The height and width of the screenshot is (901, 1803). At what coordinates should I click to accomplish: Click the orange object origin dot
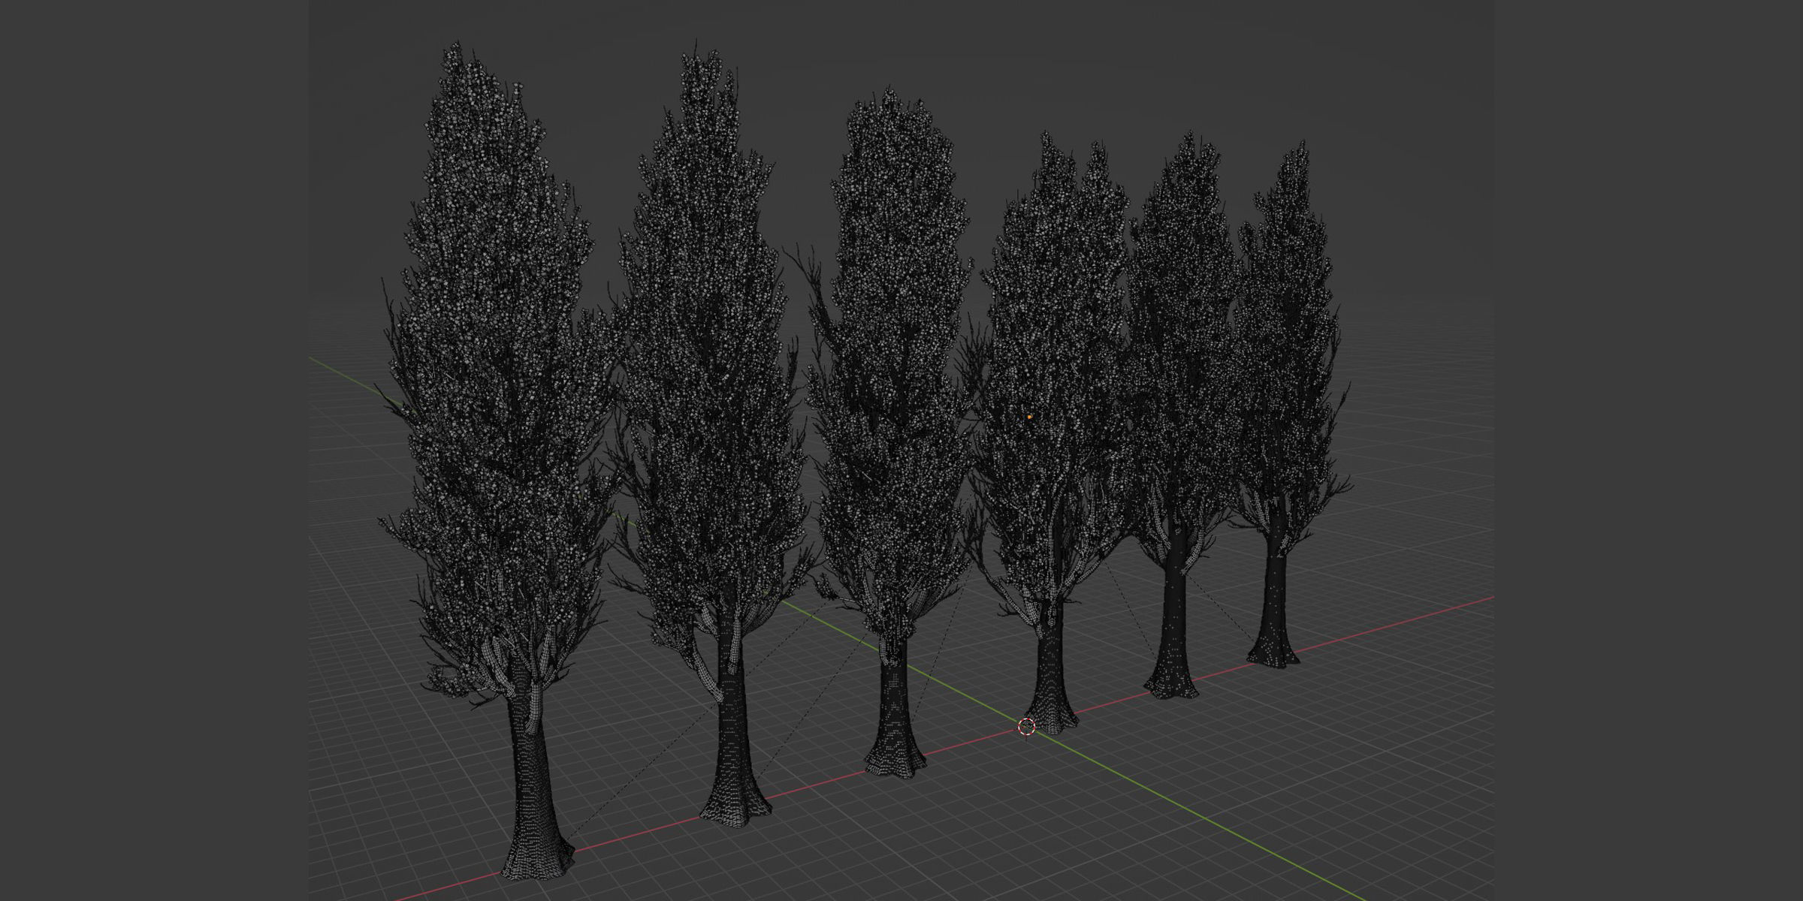pyautogui.click(x=1029, y=417)
